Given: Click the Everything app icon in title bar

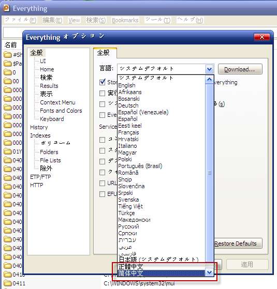Looking at the screenshot, I should (6, 8).
